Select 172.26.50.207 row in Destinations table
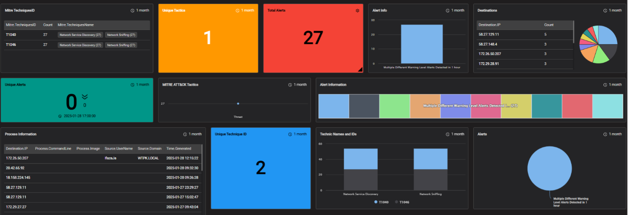This screenshot has width=628, height=215. (525, 54)
